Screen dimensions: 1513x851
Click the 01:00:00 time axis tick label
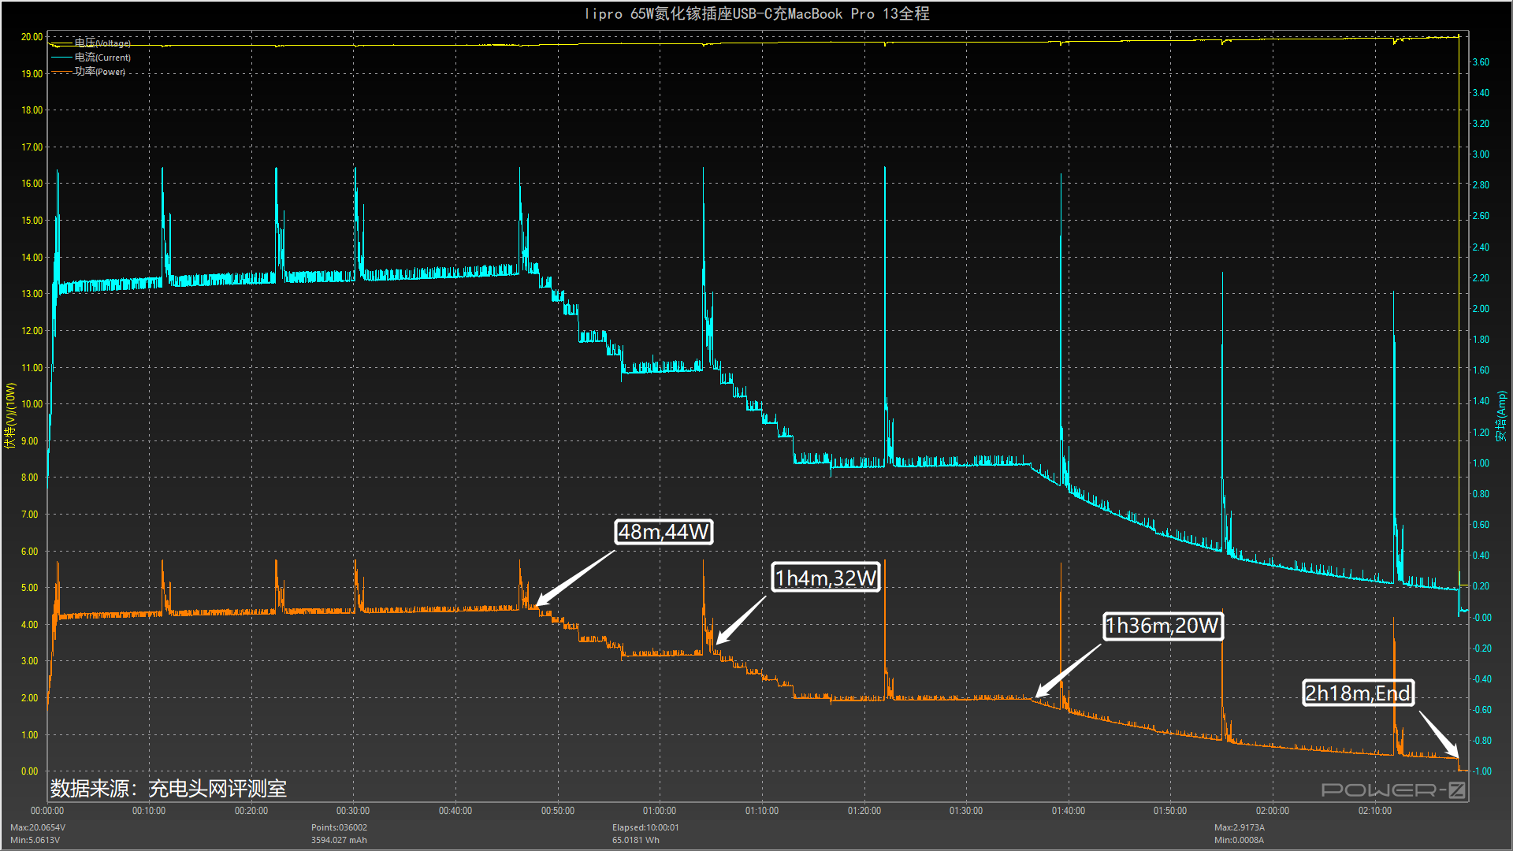(x=660, y=811)
